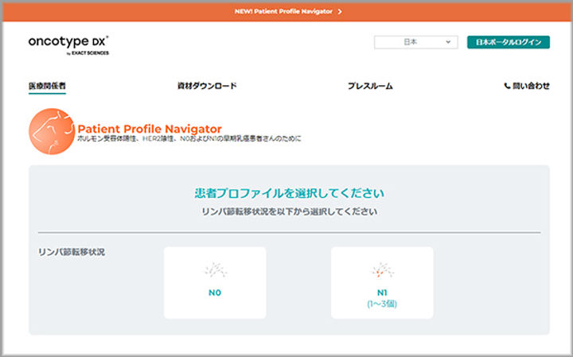Click the dropdown arrow in the country selector
Image resolution: width=573 pixels, height=357 pixels.
coord(449,42)
